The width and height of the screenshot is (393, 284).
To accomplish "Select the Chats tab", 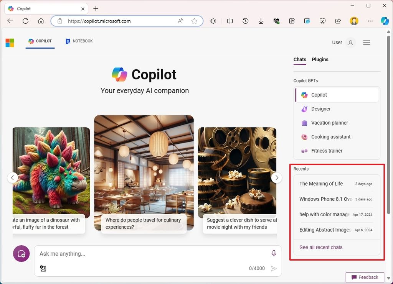I will (300, 59).
